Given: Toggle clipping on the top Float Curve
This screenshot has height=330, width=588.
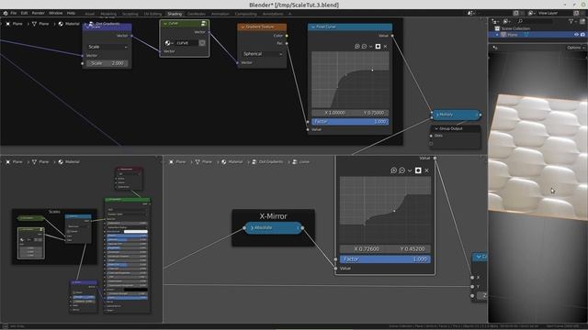Looking at the screenshot, I should 378,47.
